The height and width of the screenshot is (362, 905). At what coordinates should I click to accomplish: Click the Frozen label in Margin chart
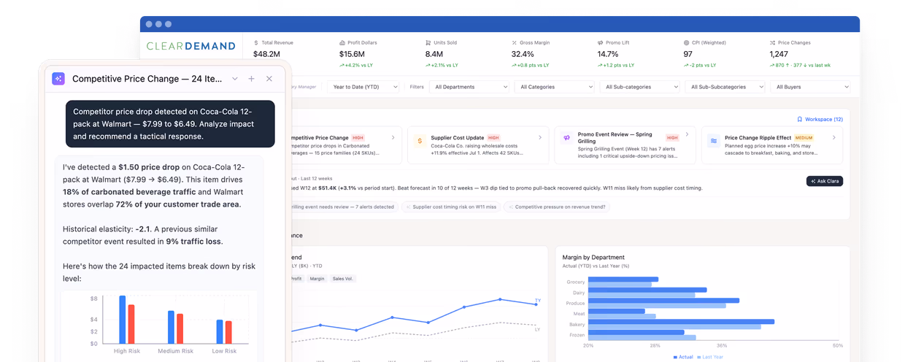pos(577,335)
